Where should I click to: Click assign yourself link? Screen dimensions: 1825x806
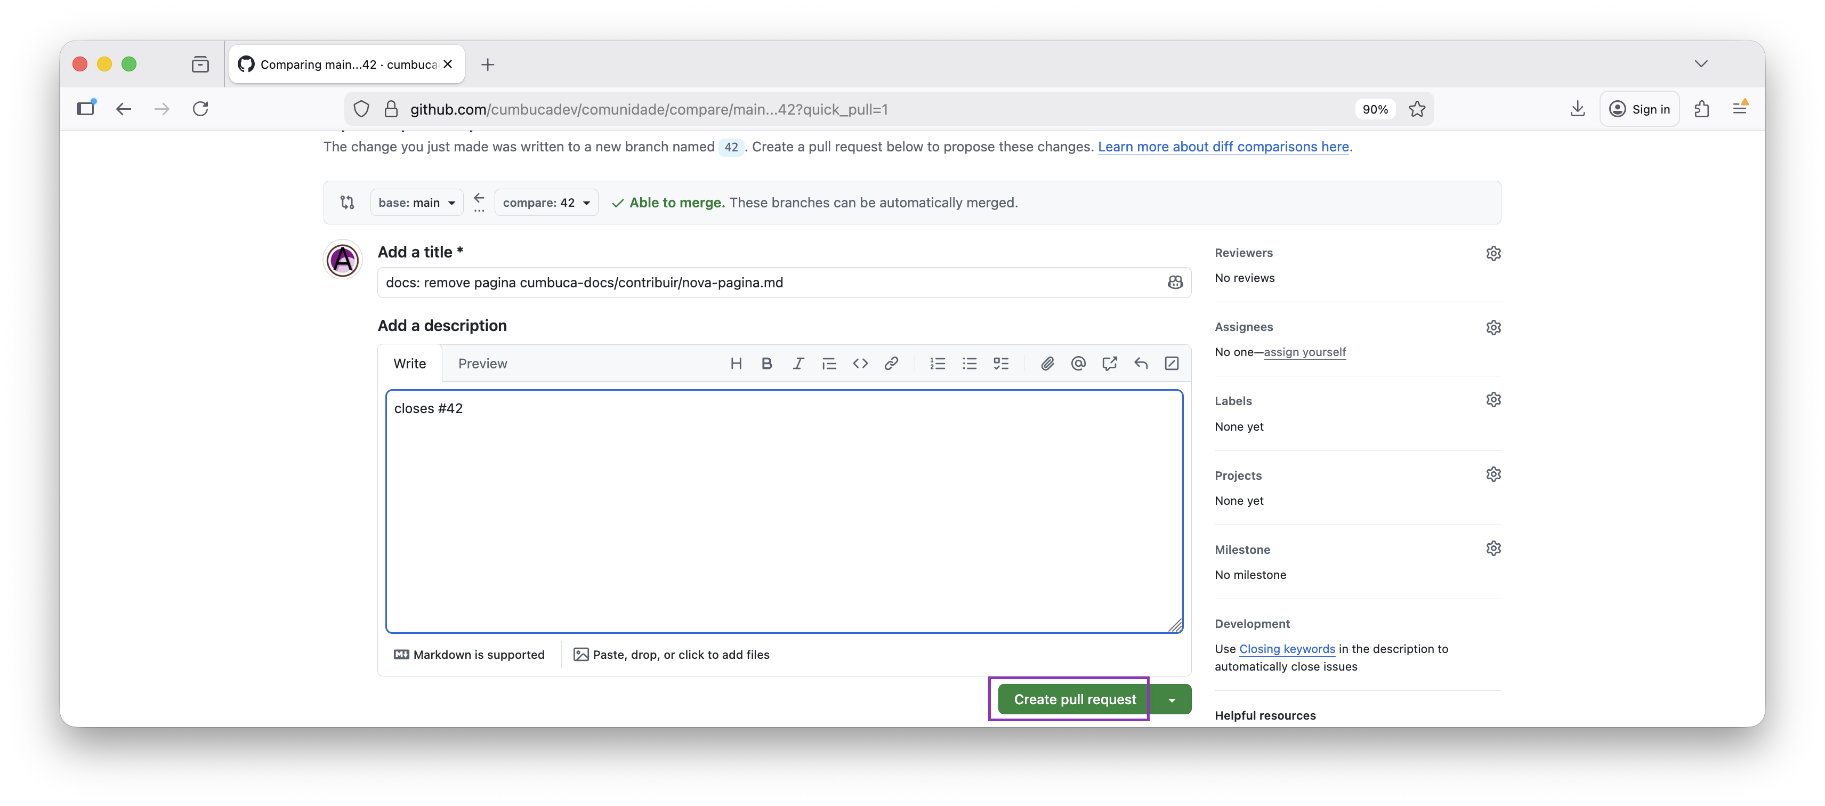(1304, 352)
